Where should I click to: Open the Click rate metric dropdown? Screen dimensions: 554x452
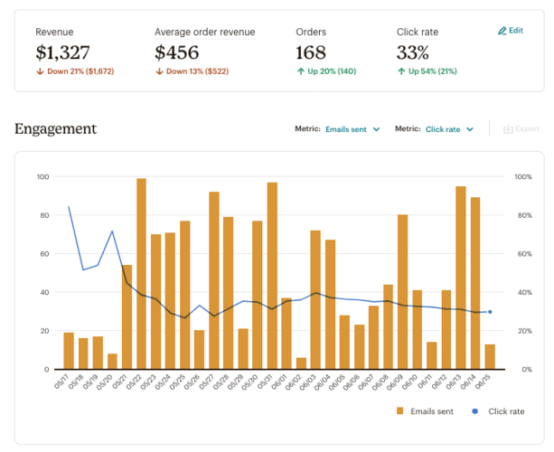449,129
